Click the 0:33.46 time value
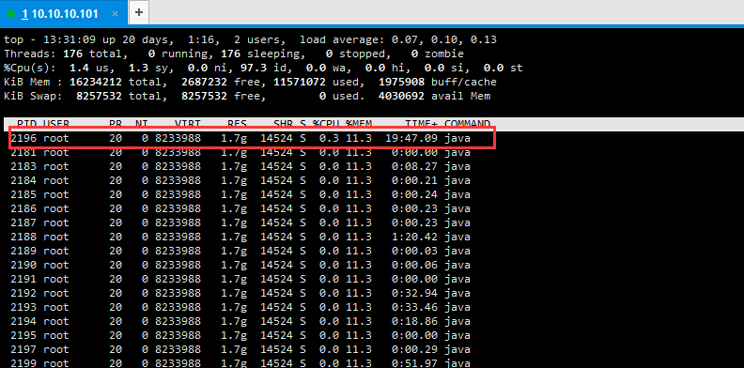This screenshot has height=368, width=744. point(415,307)
